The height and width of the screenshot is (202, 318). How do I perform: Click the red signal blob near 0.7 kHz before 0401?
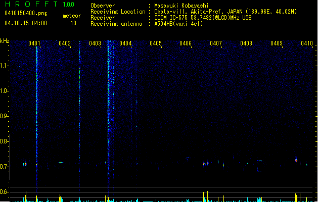point(25,164)
